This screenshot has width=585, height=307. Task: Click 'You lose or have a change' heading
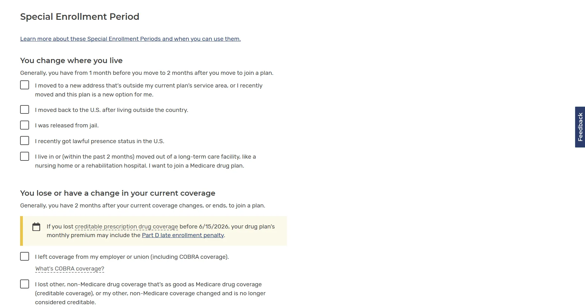[118, 193]
